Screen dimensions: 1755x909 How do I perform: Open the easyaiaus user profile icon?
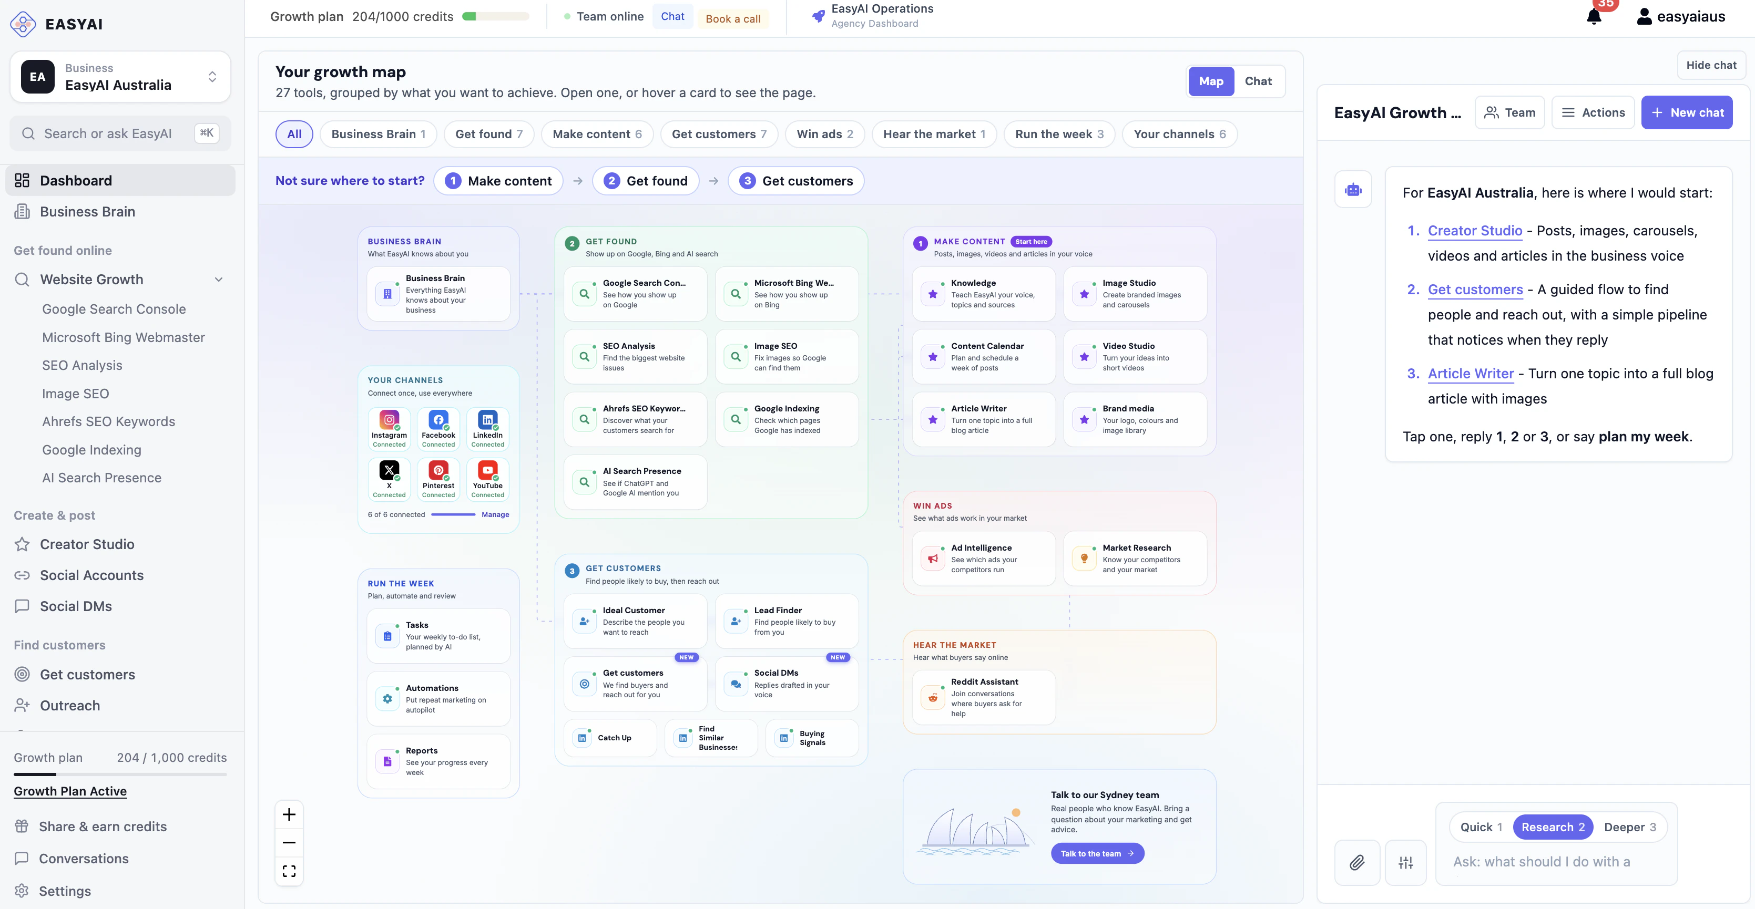coord(1643,16)
